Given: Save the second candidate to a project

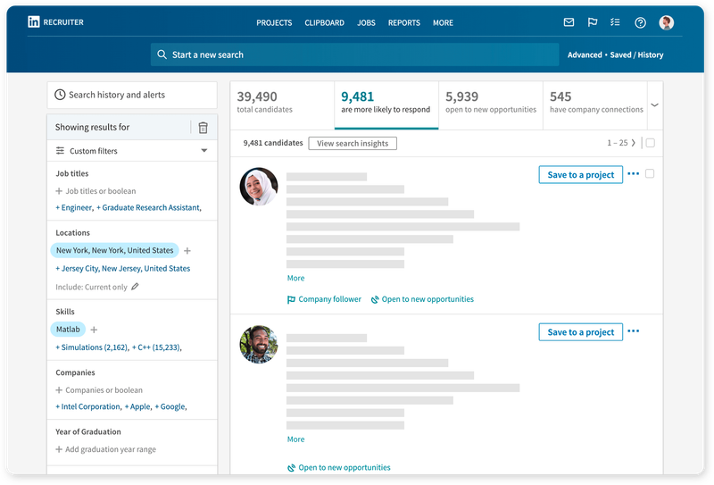Looking at the screenshot, I should [x=580, y=332].
